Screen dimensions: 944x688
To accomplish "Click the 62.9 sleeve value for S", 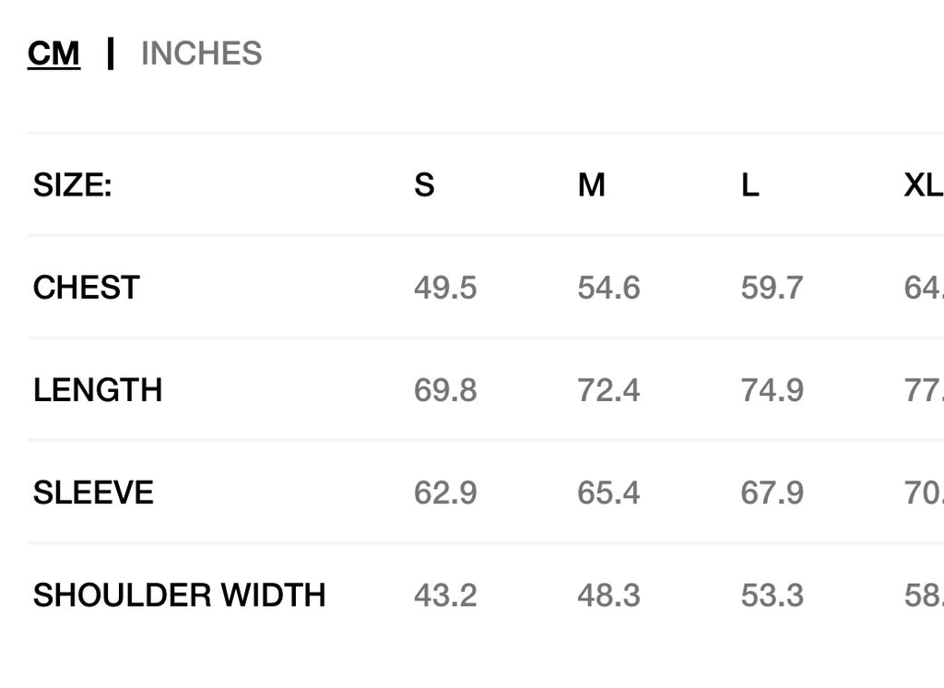I will [x=445, y=492].
